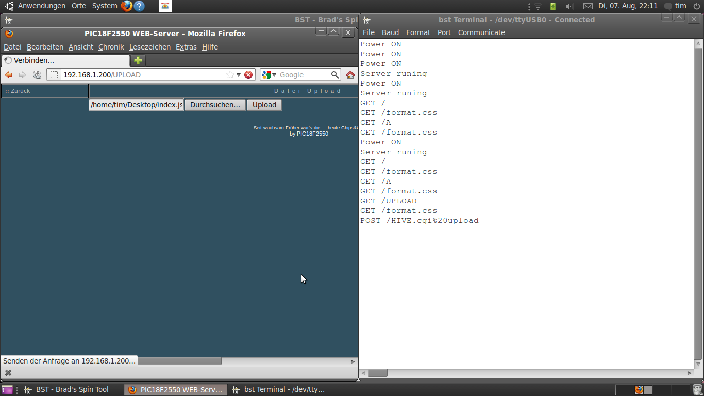
Task: Click the Durchsuchen... button
Action: point(215,105)
